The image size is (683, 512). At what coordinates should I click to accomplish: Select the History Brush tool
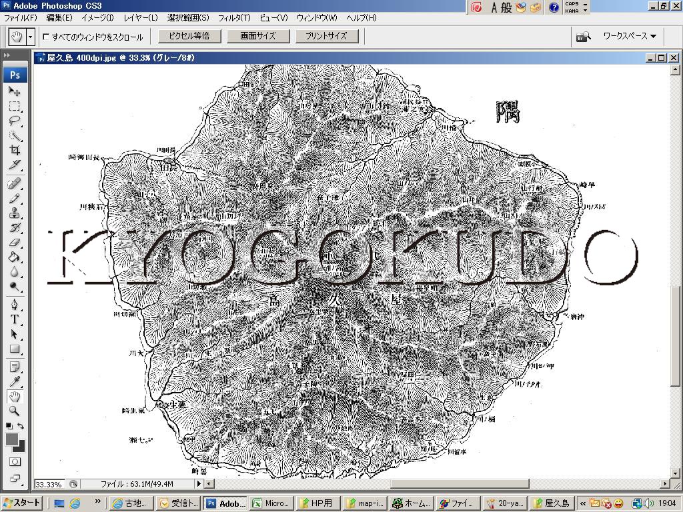(15, 228)
